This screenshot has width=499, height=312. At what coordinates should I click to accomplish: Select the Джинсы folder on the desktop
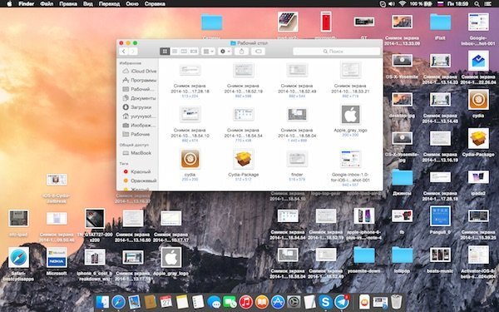pos(402,177)
